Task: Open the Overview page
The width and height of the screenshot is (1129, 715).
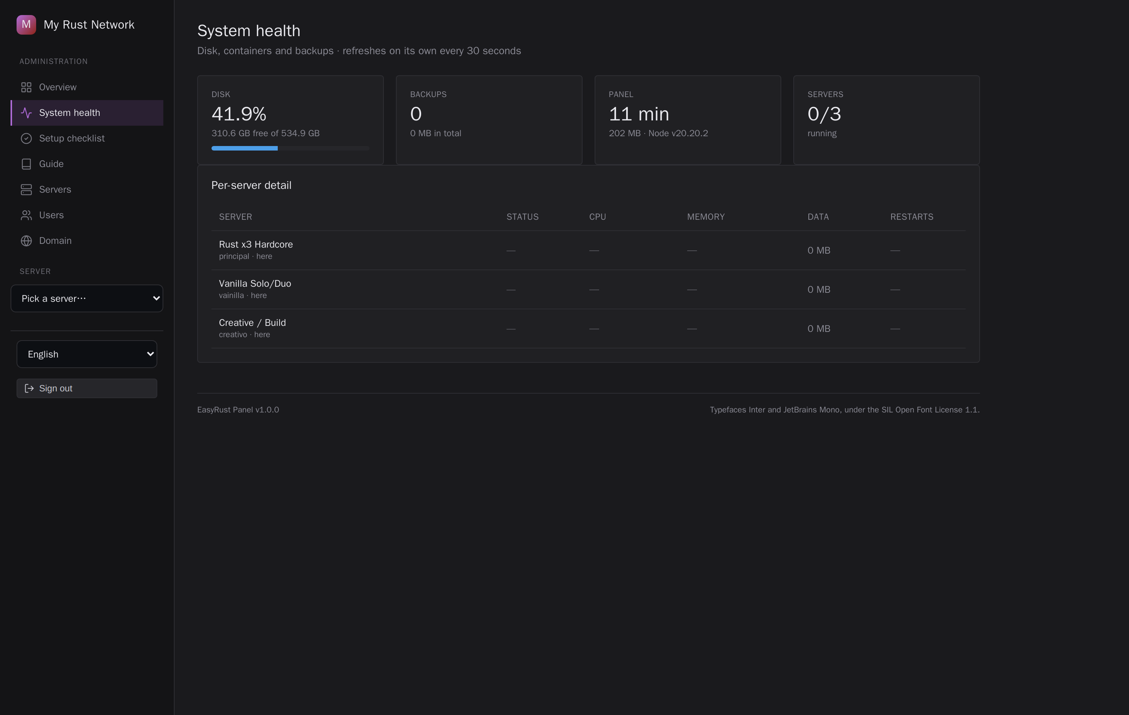Action: (x=87, y=87)
